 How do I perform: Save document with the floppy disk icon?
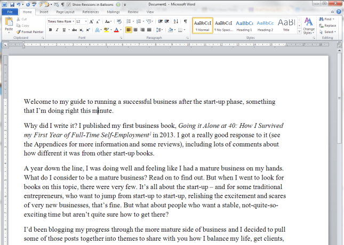pos(12,4)
